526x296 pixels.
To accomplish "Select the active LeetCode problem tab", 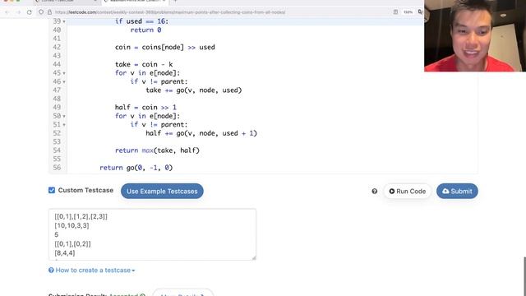I will [136, 2].
